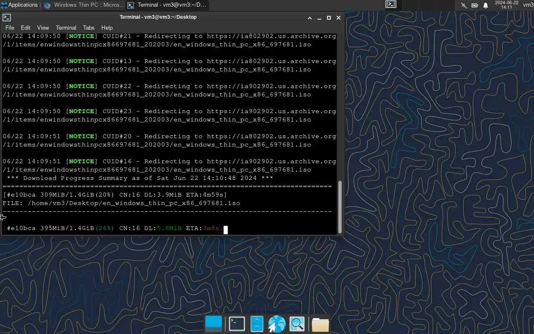Launch the Web Browser globe icon in dock
Screen dimensions: 534x334
pyautogui.click(x=277, y=324)
